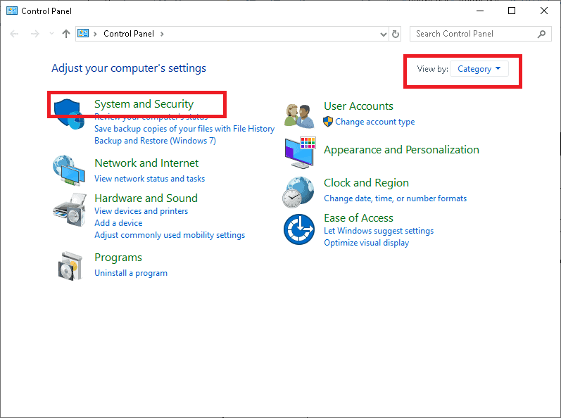The width and height of the screenshot is (561, 418).
Task: Click the Forward arrow button
Action: [x=35, y=34]
